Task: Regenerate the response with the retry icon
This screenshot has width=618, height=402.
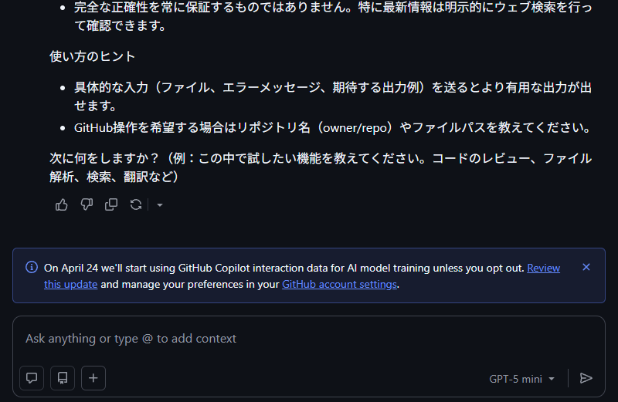Action: (x=136, y=204)
